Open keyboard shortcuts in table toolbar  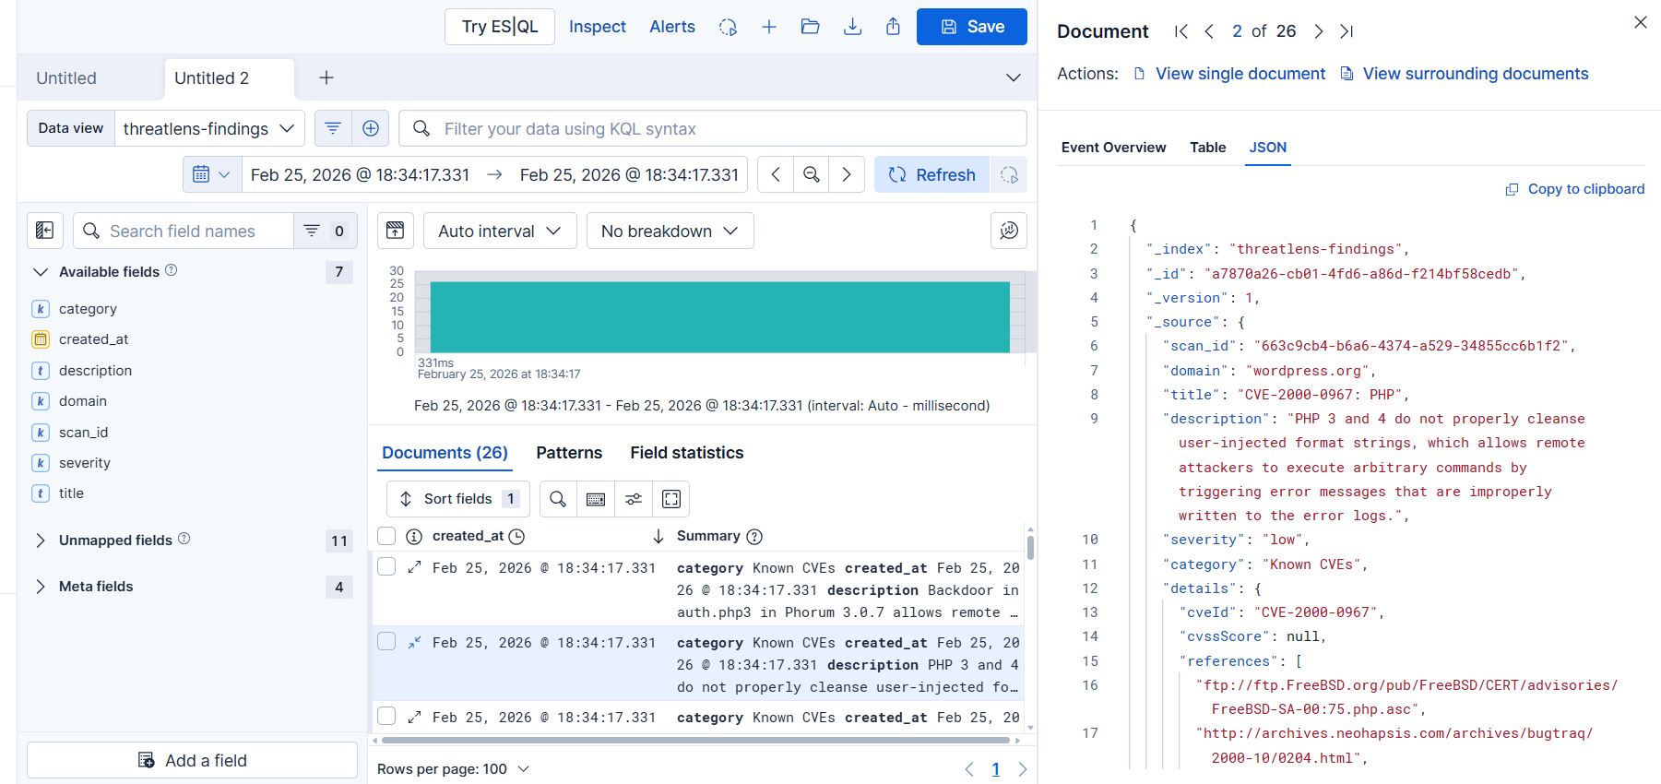596,499
